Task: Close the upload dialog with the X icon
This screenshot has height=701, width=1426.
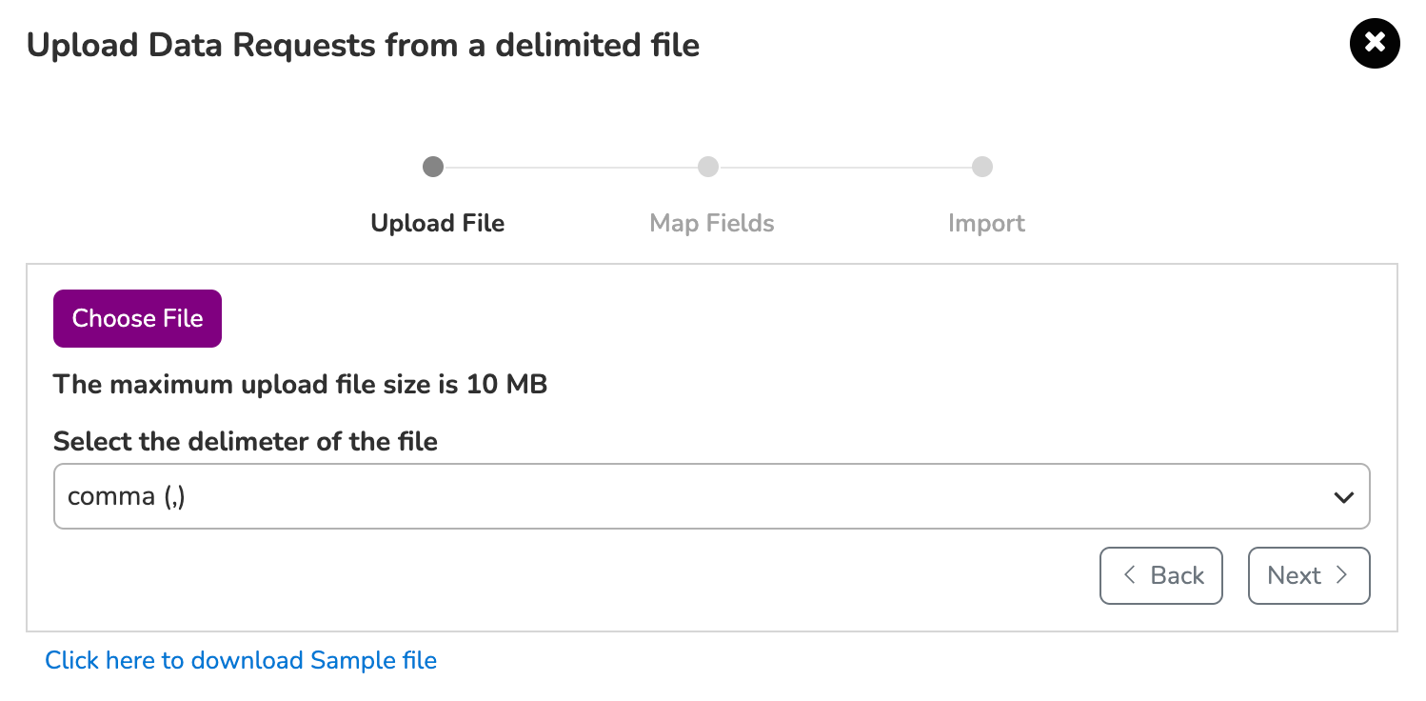Action: click(x=1375, y=43)
